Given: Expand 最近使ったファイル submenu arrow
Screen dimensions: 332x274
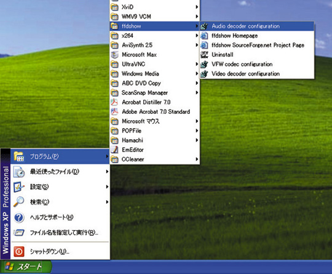Looking at the screenshot, I should 107,171.
